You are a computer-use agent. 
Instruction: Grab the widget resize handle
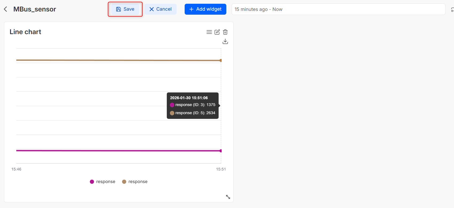coord(228,197)
